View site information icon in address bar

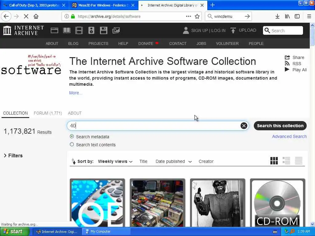[66, 17]
